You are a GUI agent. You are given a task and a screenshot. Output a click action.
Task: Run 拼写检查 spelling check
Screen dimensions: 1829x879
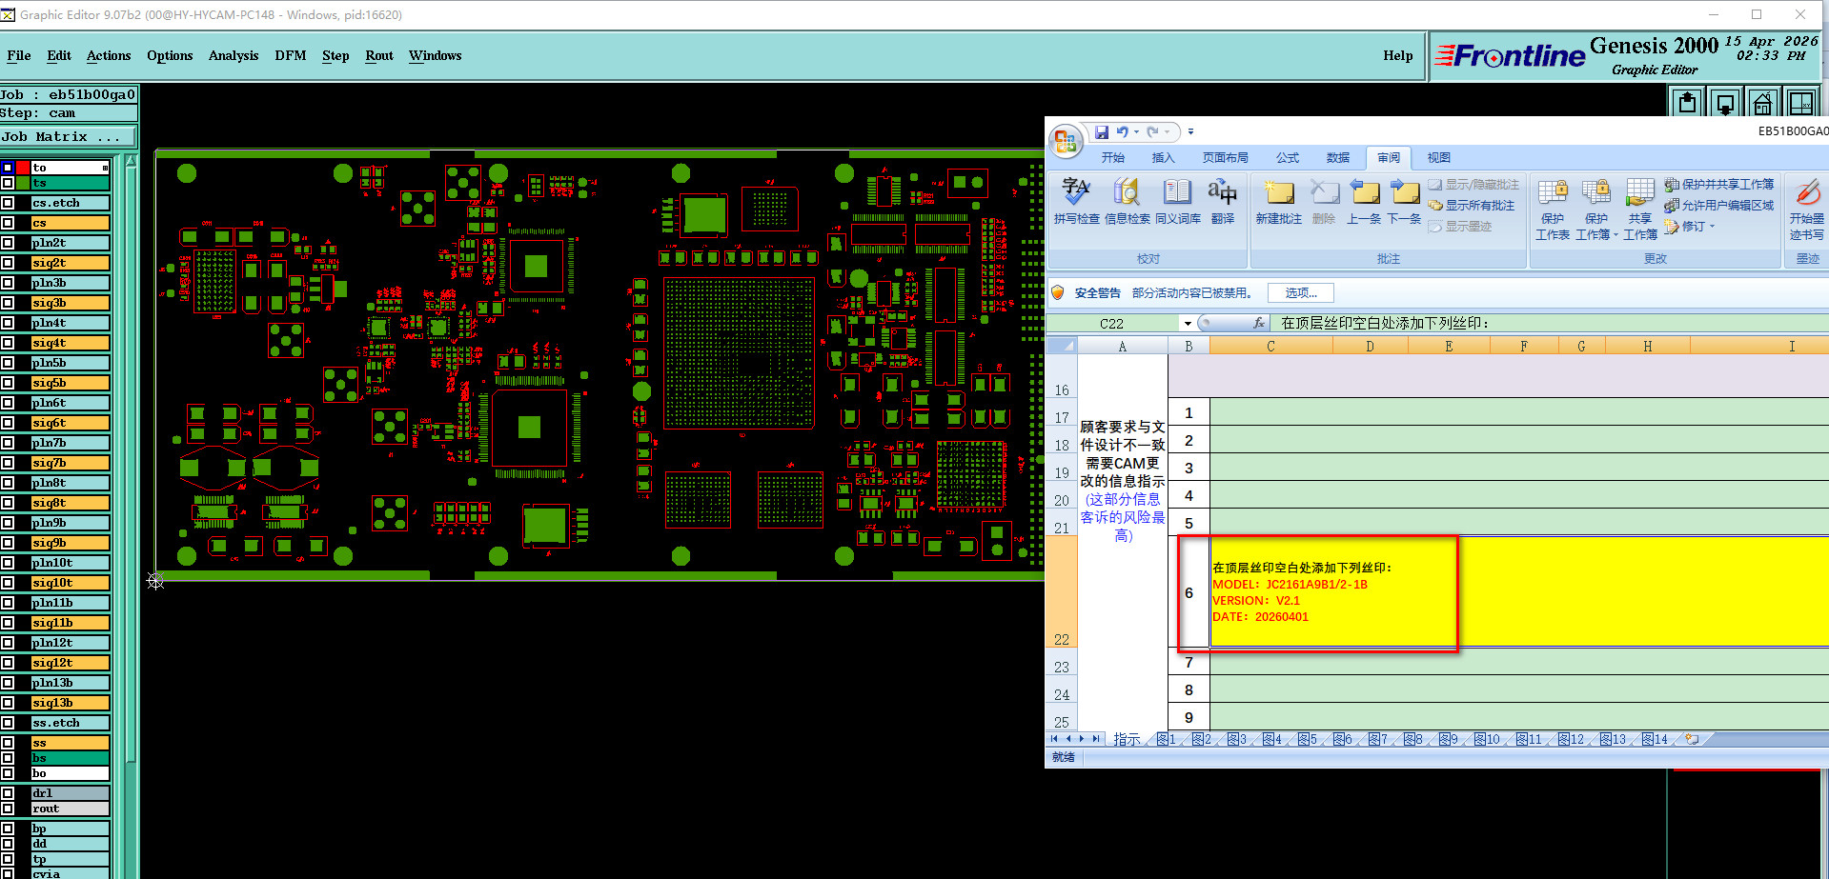click(1076, 201)
